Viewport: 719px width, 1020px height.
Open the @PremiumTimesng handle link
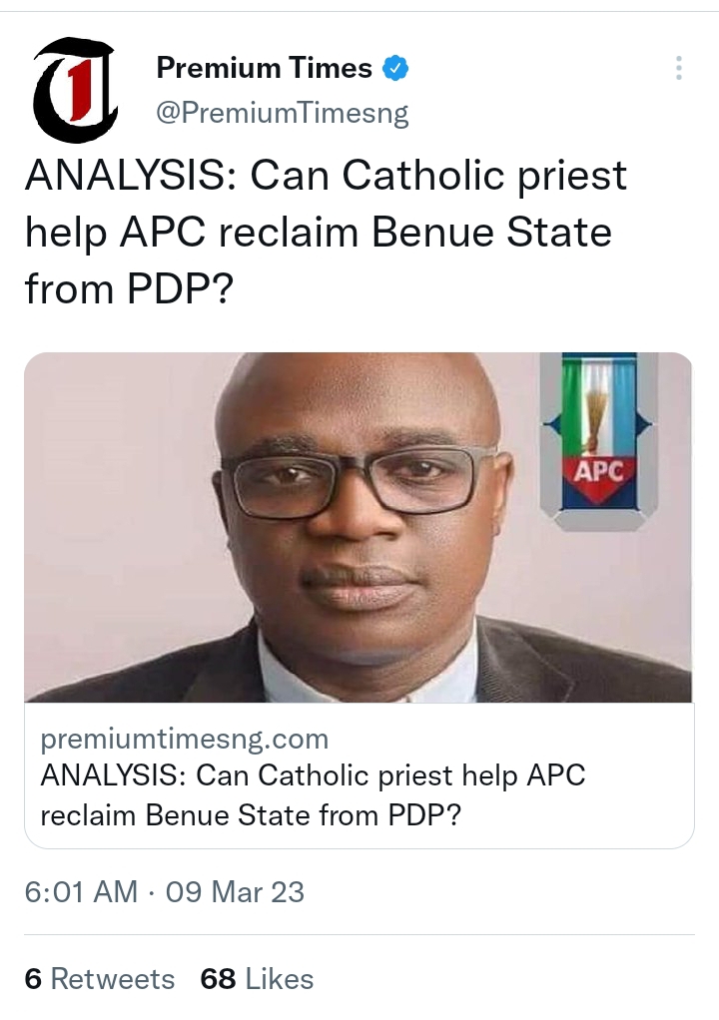pyautogui.click(x=283, y=113)
